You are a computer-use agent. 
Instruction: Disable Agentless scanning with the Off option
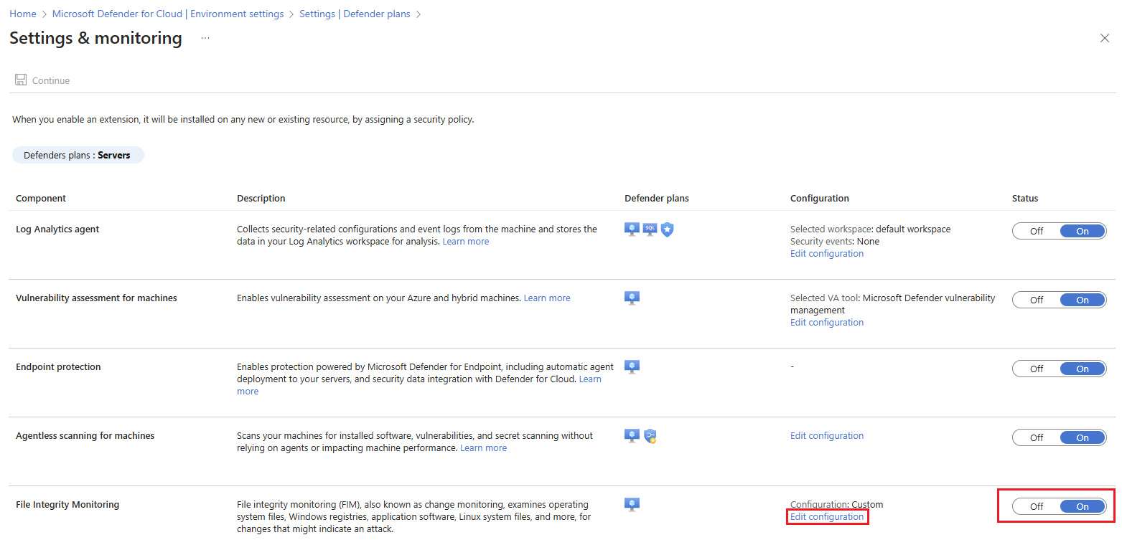(1037, 437)
